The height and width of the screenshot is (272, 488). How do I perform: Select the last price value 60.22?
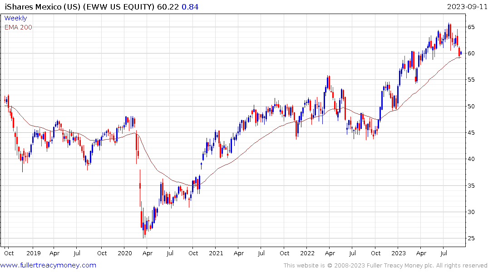coord(168,7)
